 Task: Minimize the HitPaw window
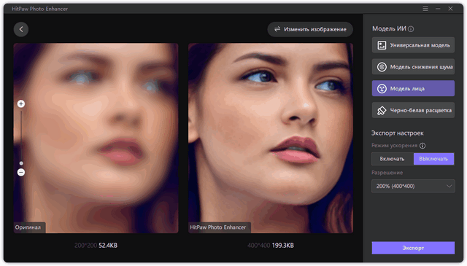[438, 9]
